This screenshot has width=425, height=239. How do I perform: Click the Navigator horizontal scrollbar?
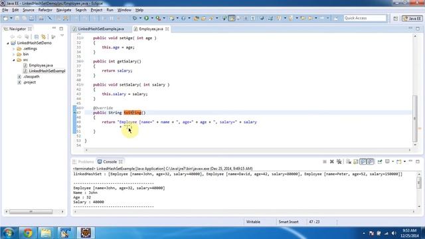(31, 212)
